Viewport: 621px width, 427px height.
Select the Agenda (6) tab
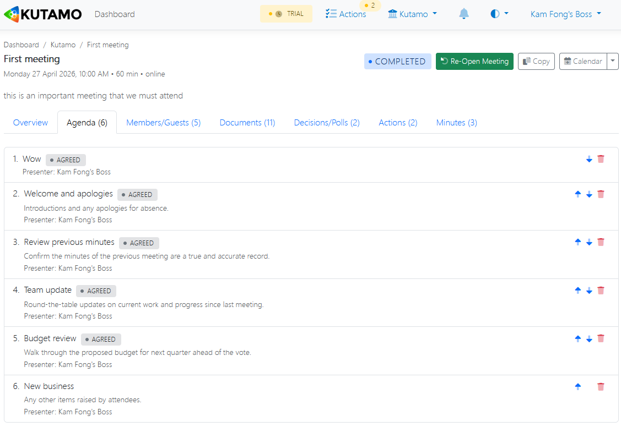pos(87,123)
